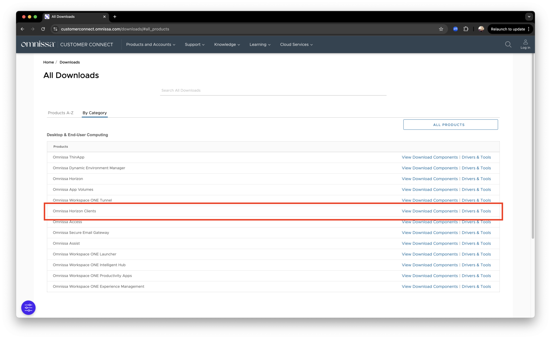This screenshot has height=339, width=551.
Task: Click the site information icon in address bar
Action: pos(55,29)
